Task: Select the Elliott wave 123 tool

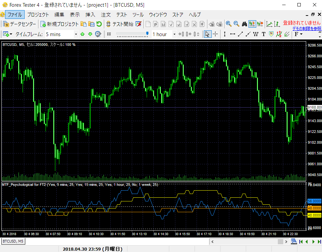Action: pos(279,34)
